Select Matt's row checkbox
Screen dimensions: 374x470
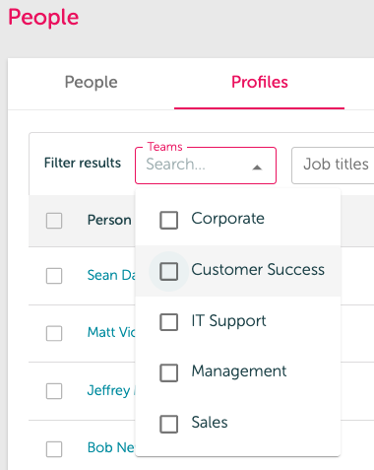tap(54, 333)
